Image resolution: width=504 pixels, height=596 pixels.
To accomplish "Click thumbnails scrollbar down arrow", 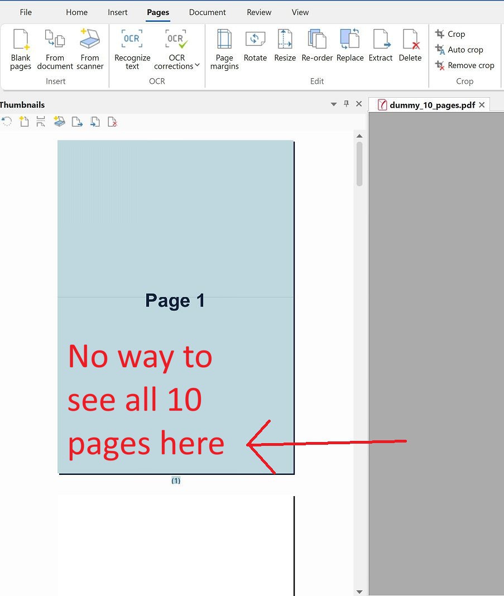I will tap(359, 592).
